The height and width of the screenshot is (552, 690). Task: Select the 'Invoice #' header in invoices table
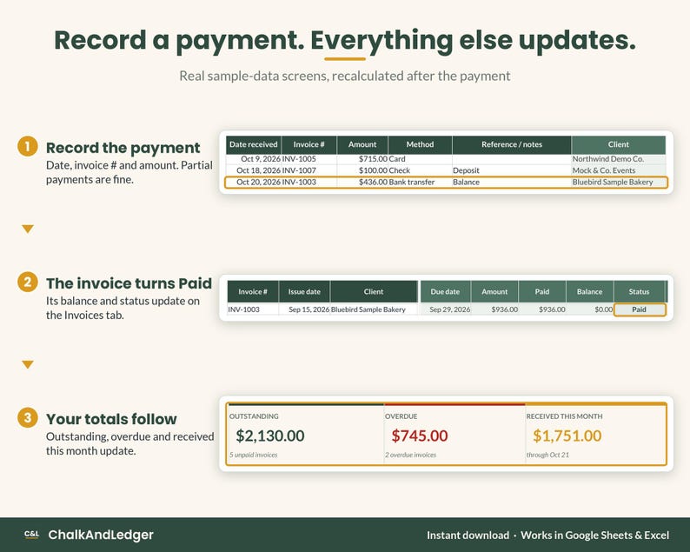click(253, 291)
